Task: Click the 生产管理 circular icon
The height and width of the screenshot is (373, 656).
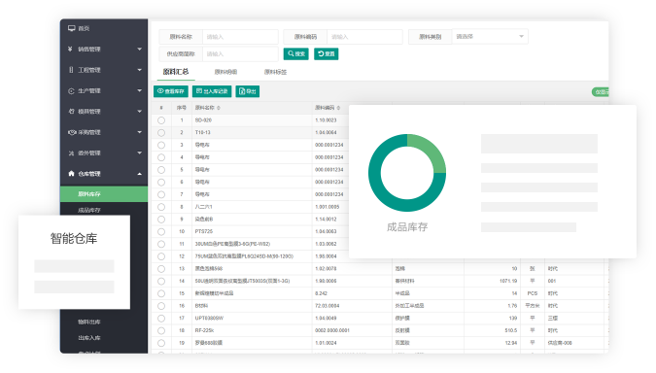Action: pos(71,90)
